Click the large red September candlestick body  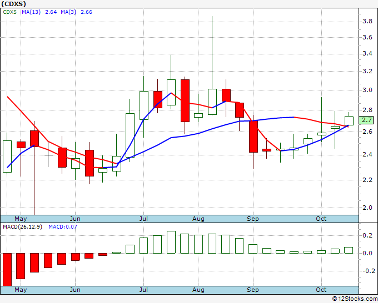click(x=253, y=137)
